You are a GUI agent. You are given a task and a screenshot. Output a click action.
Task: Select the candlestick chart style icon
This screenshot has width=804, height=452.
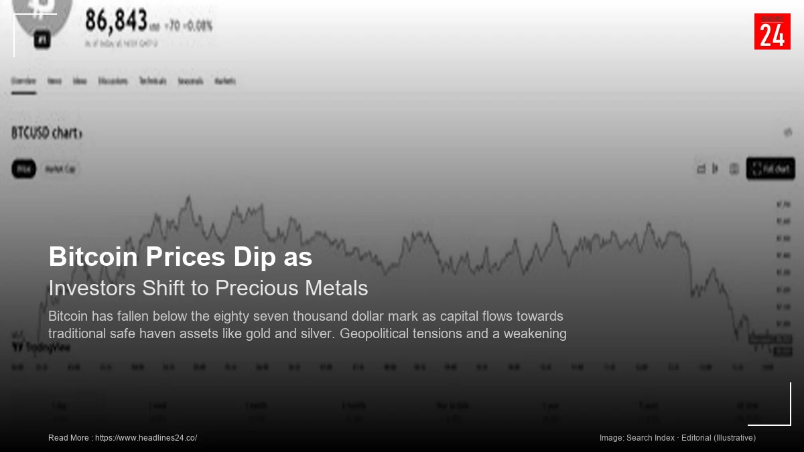tap(714, 169)
